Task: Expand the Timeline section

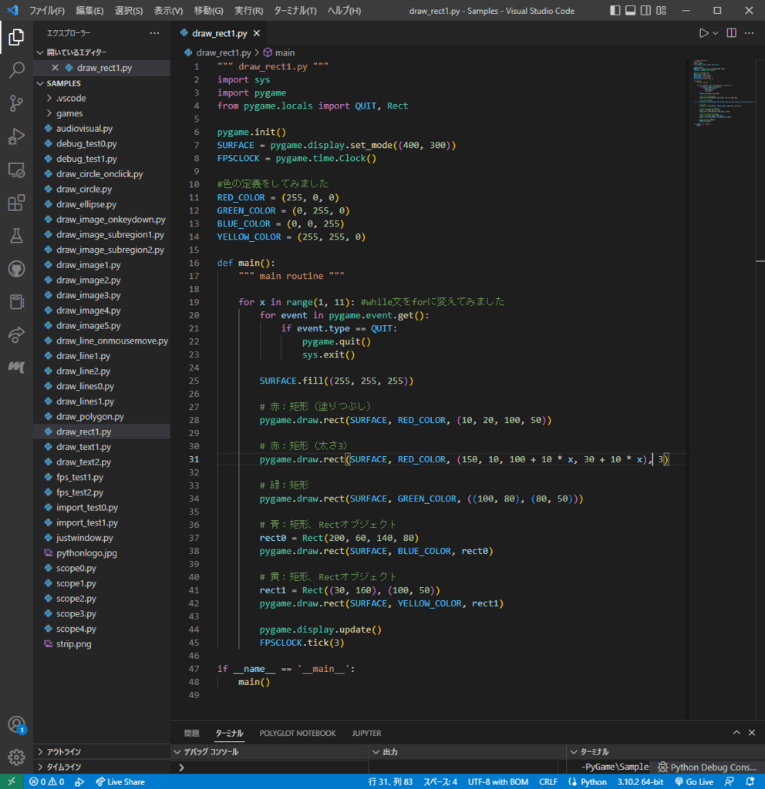Action: [x=102, y=767]
